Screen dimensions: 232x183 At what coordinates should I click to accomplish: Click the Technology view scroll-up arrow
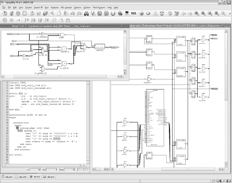point(226,31)
